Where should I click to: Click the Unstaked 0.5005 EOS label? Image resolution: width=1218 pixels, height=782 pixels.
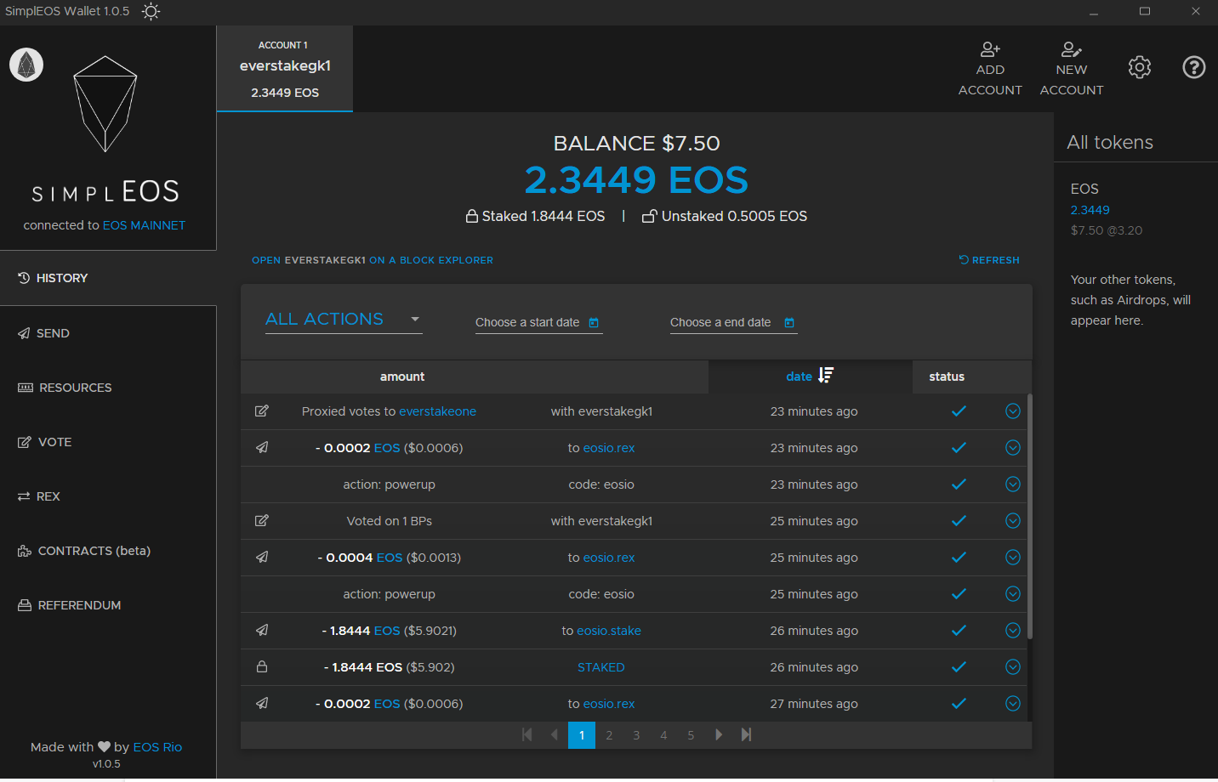725,216
